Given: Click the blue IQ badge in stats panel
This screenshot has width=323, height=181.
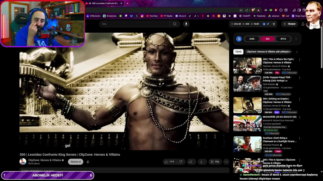Looking at the screenshot, I should (x=239, y=39).
